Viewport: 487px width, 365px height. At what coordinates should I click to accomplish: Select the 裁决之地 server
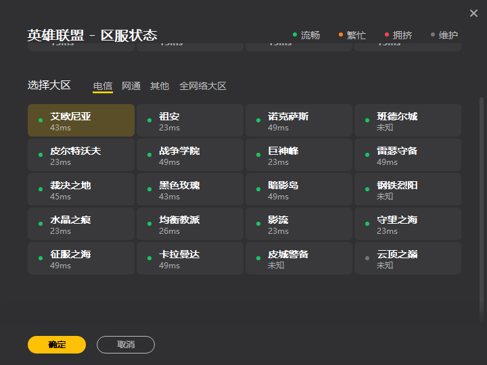coord(81,189)
